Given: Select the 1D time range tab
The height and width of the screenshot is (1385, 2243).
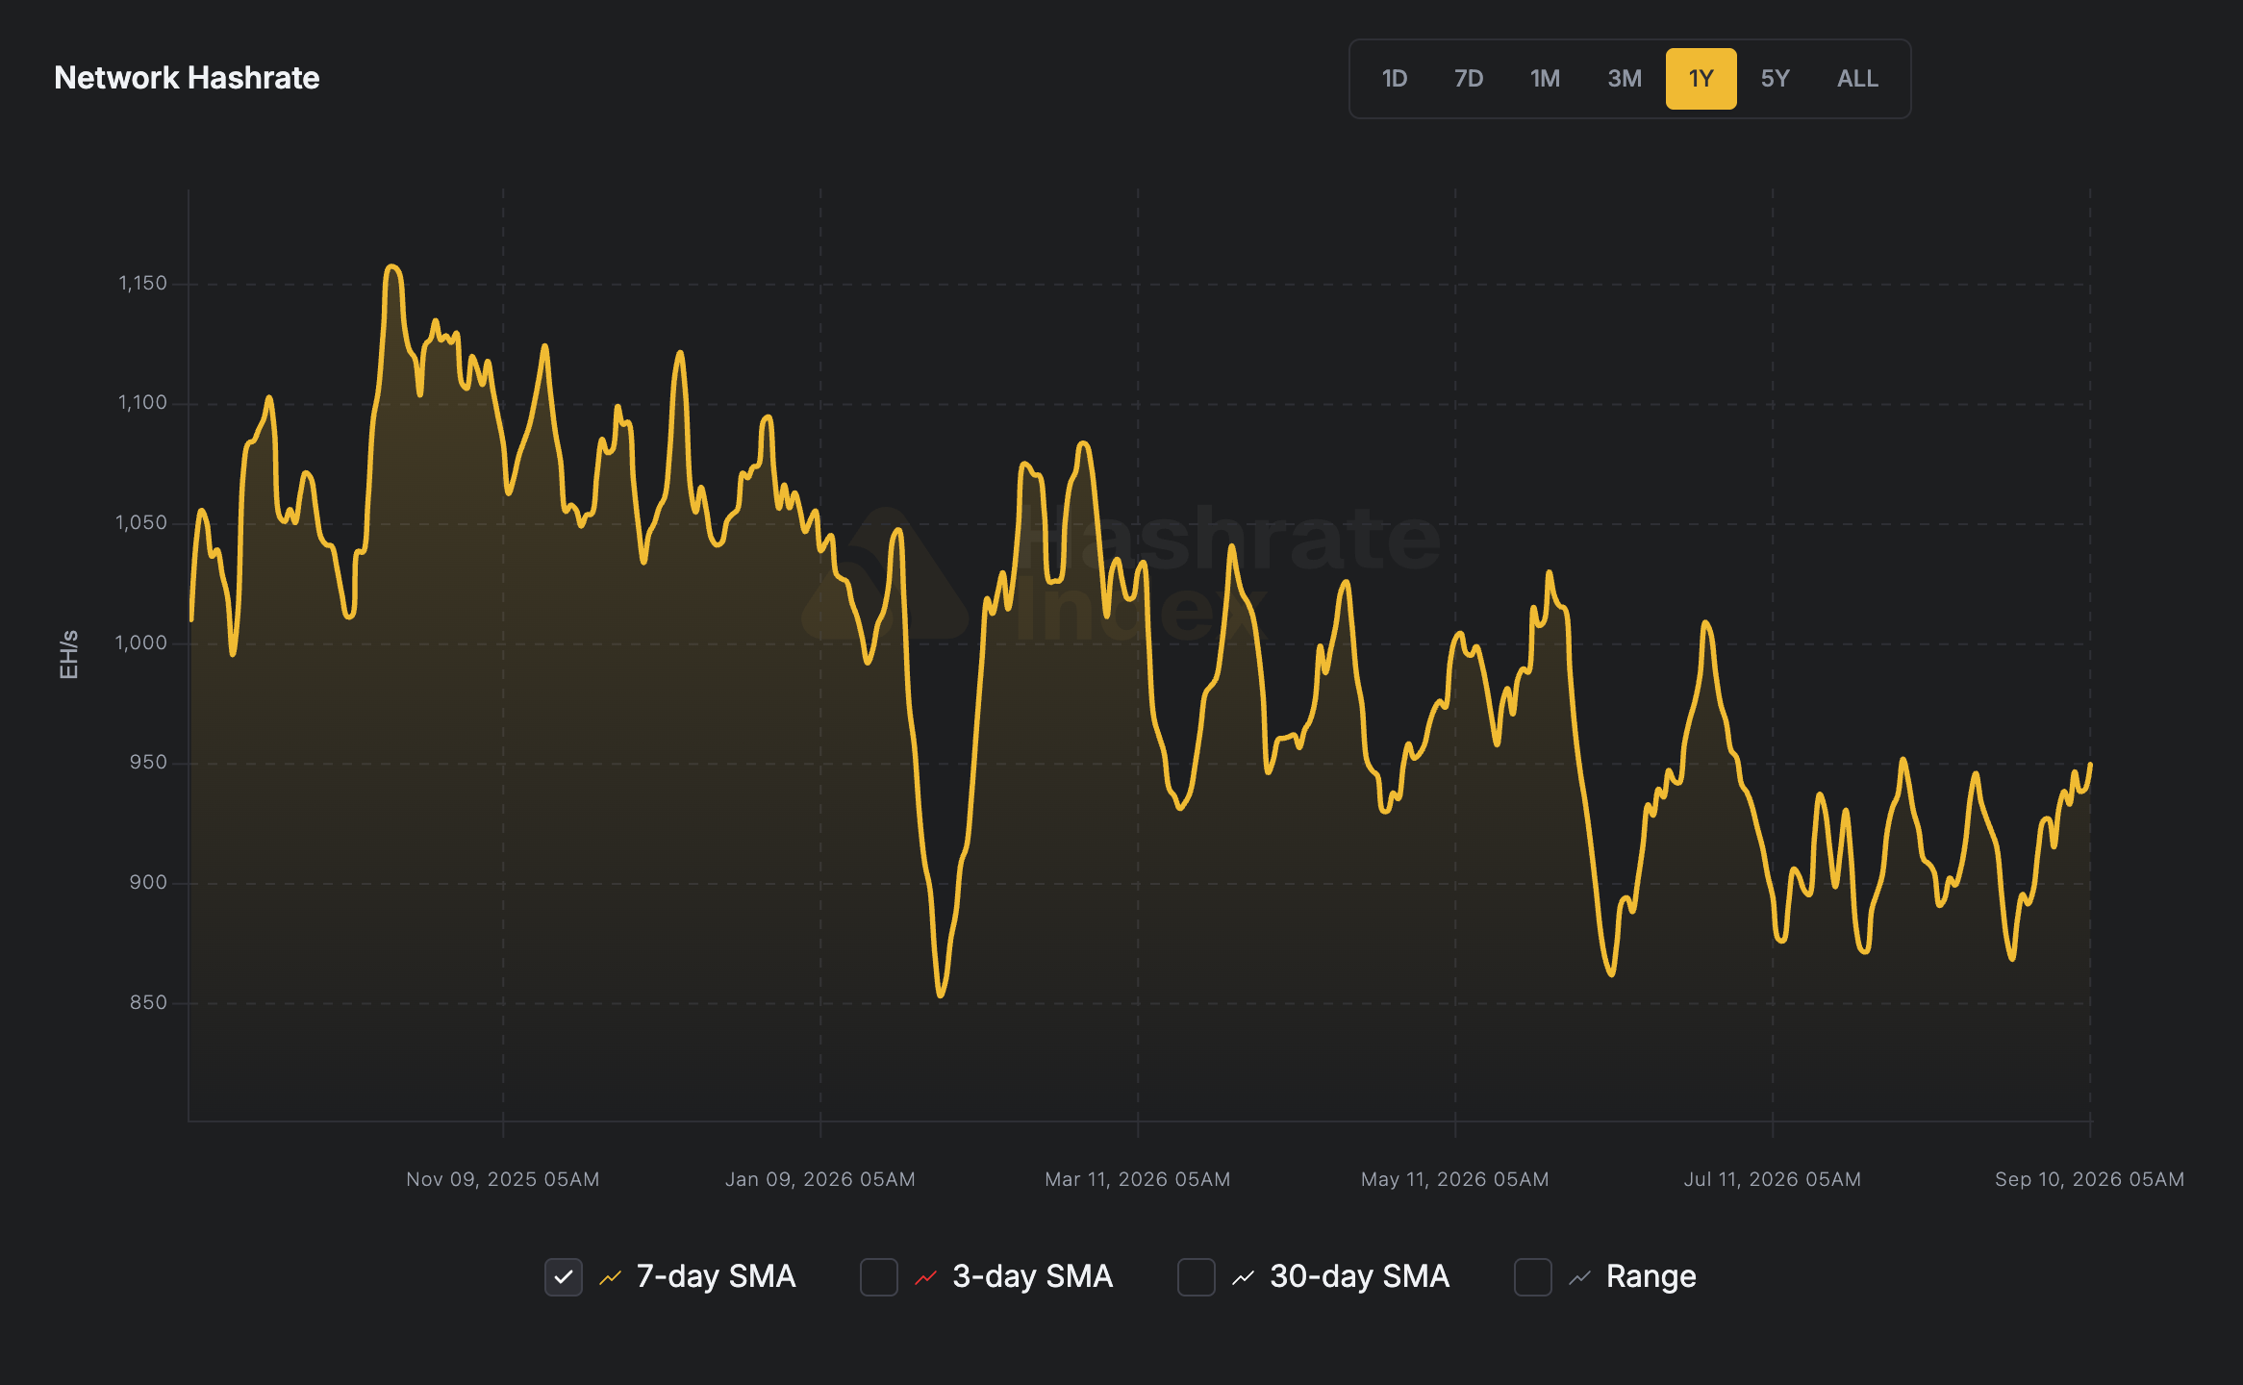Looking at the screenshot, I should click(x=1394, y=79).
